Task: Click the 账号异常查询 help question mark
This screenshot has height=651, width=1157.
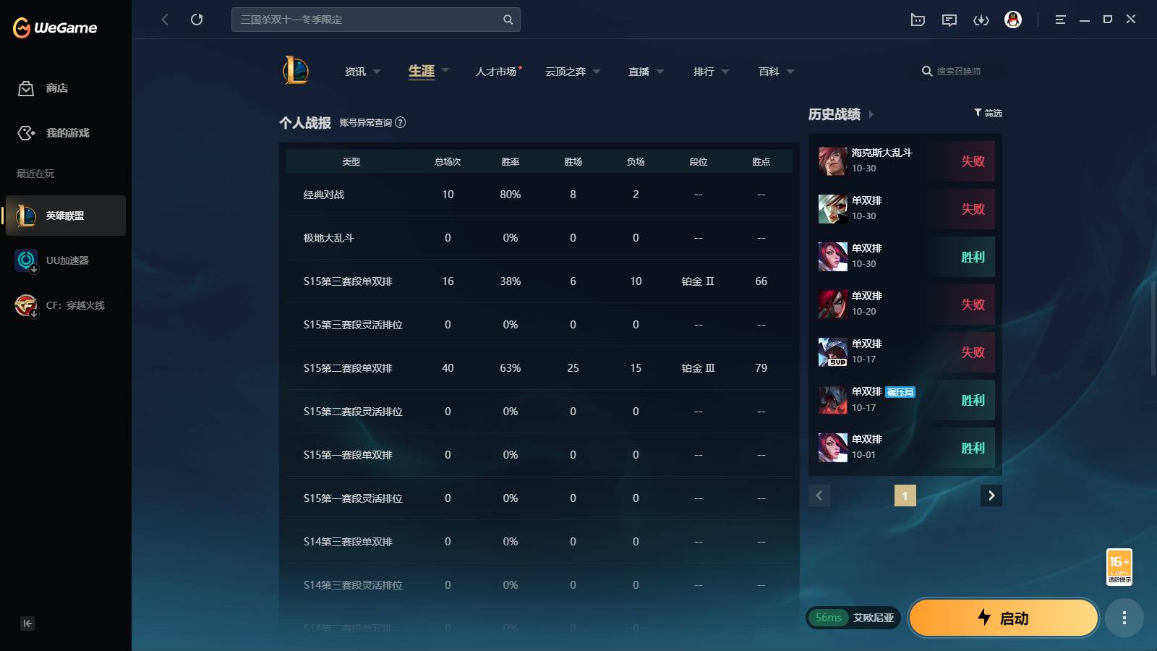Action: [400, 123]
